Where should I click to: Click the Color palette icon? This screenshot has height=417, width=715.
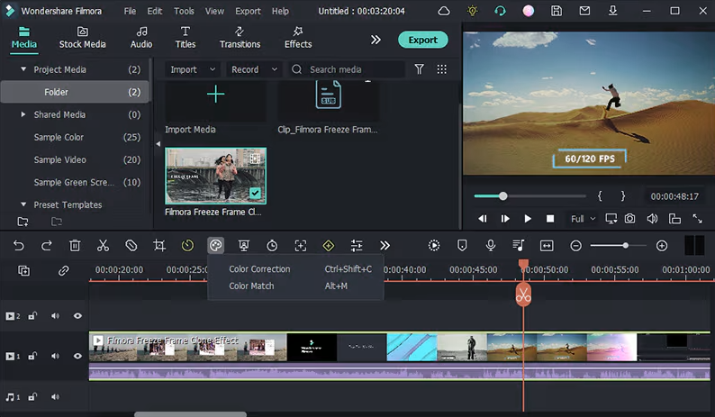coord(216,246)
